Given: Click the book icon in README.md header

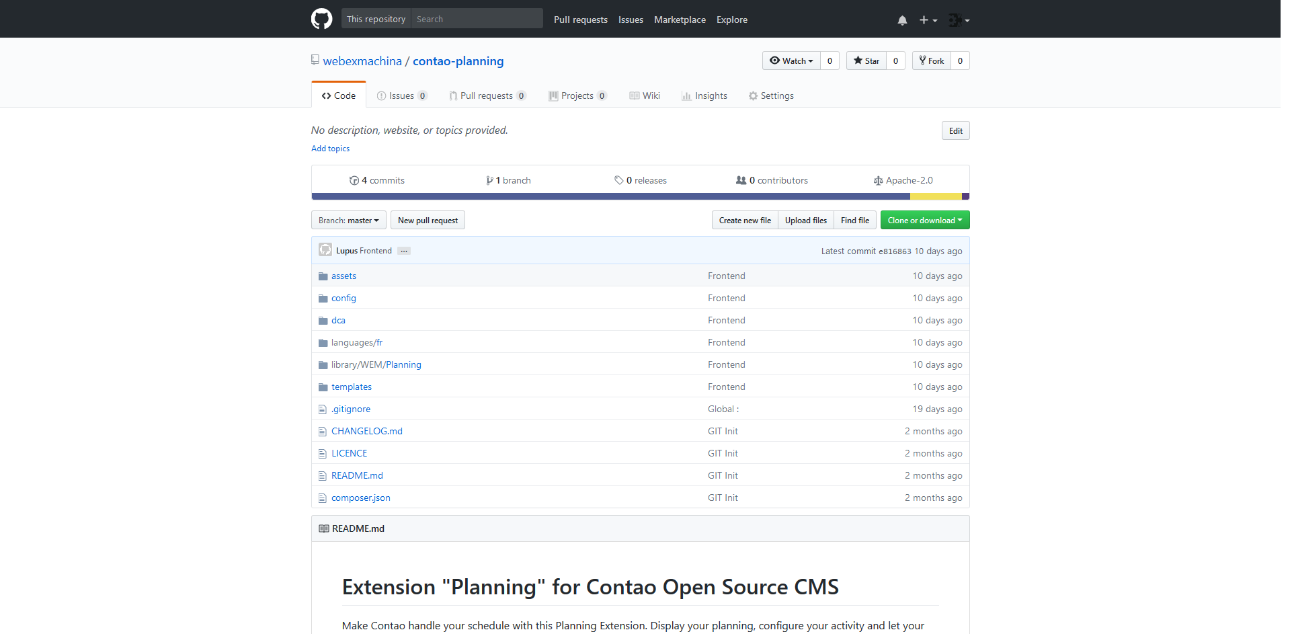Looking at the screenshot, I should click(x=324, y=528).
